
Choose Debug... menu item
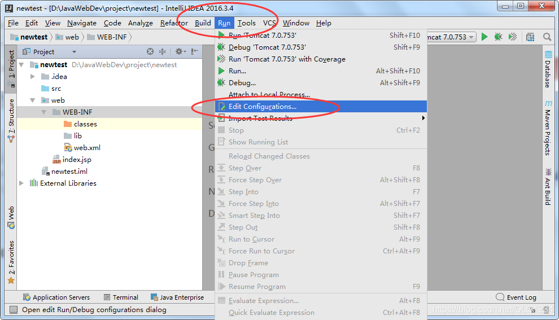pos(321,82)
